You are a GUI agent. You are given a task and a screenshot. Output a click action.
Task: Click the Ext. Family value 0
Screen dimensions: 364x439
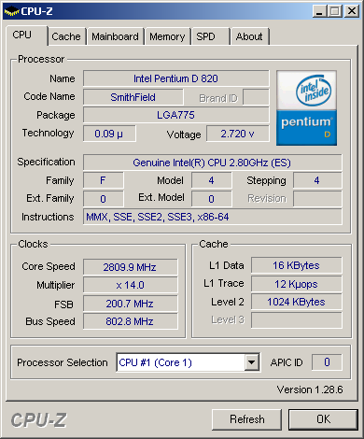tap(103, 199)
